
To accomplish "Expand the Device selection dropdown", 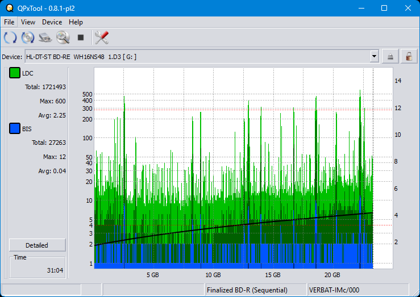I will coord(374,56).
